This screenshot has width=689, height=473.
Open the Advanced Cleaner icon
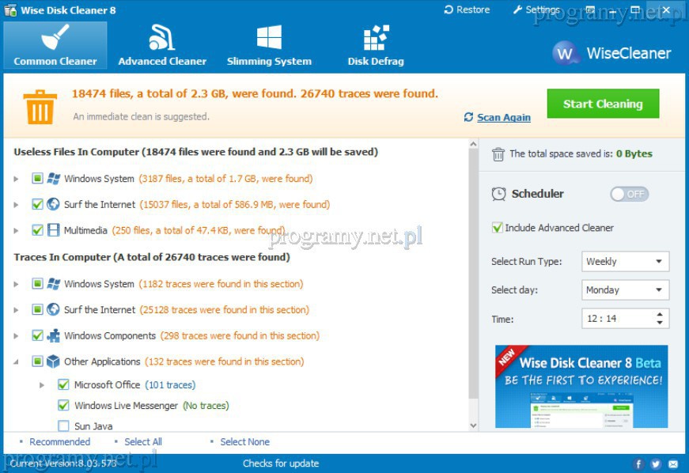click(x=161, y=38)
